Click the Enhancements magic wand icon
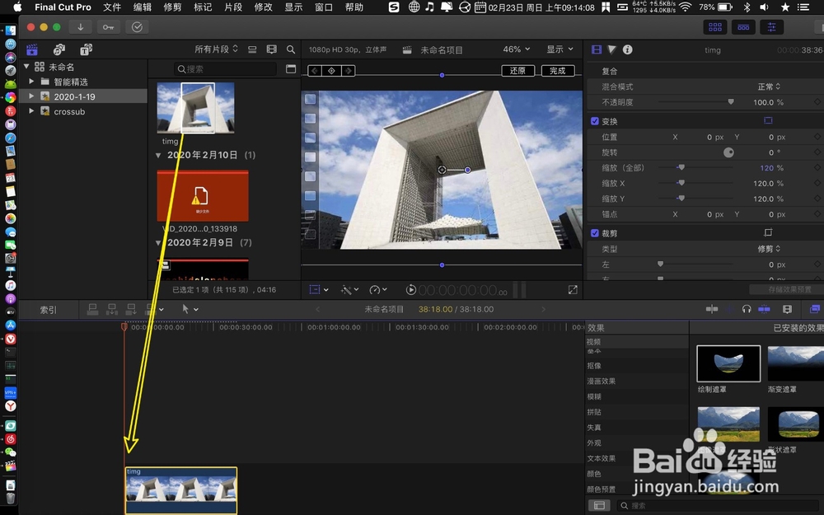824x515 pixels. tap(347, 289)
